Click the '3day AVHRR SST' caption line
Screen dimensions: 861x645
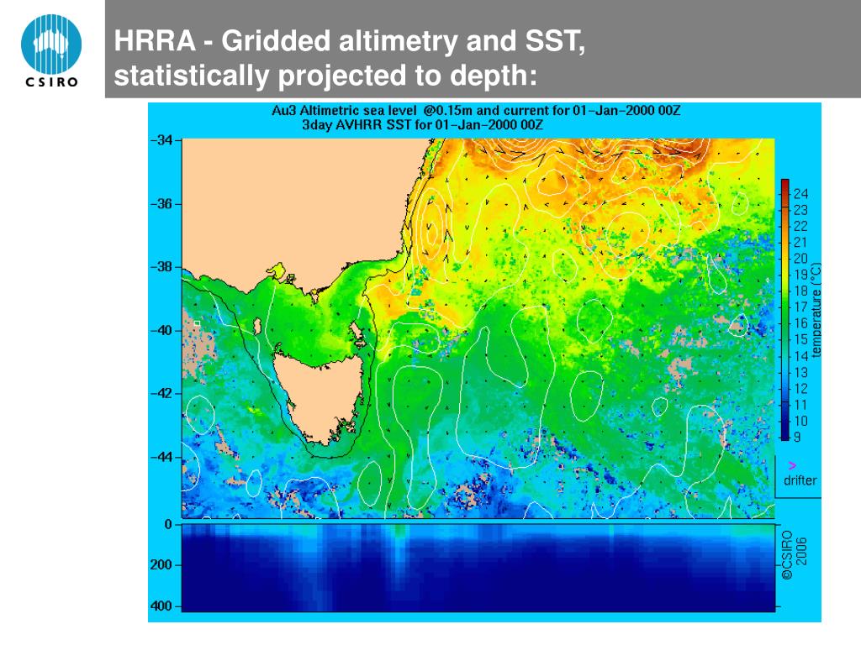[422, 124]
